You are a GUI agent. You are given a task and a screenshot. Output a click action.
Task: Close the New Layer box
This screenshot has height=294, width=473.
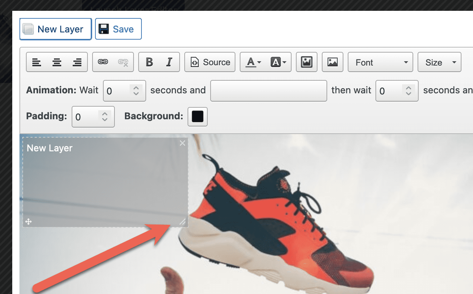coord(183,143)
